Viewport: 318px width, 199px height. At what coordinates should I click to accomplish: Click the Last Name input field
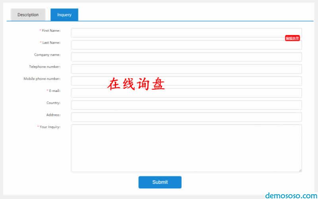click(186, 45)
